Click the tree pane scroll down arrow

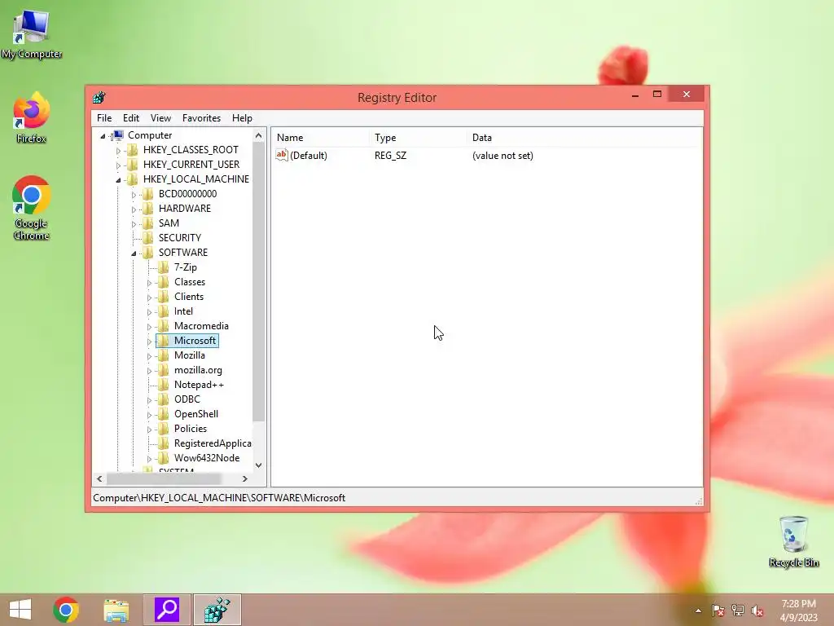pos(258,465)
